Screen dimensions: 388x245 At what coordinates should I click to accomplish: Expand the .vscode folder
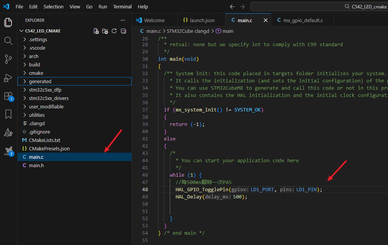click(74, 48)
